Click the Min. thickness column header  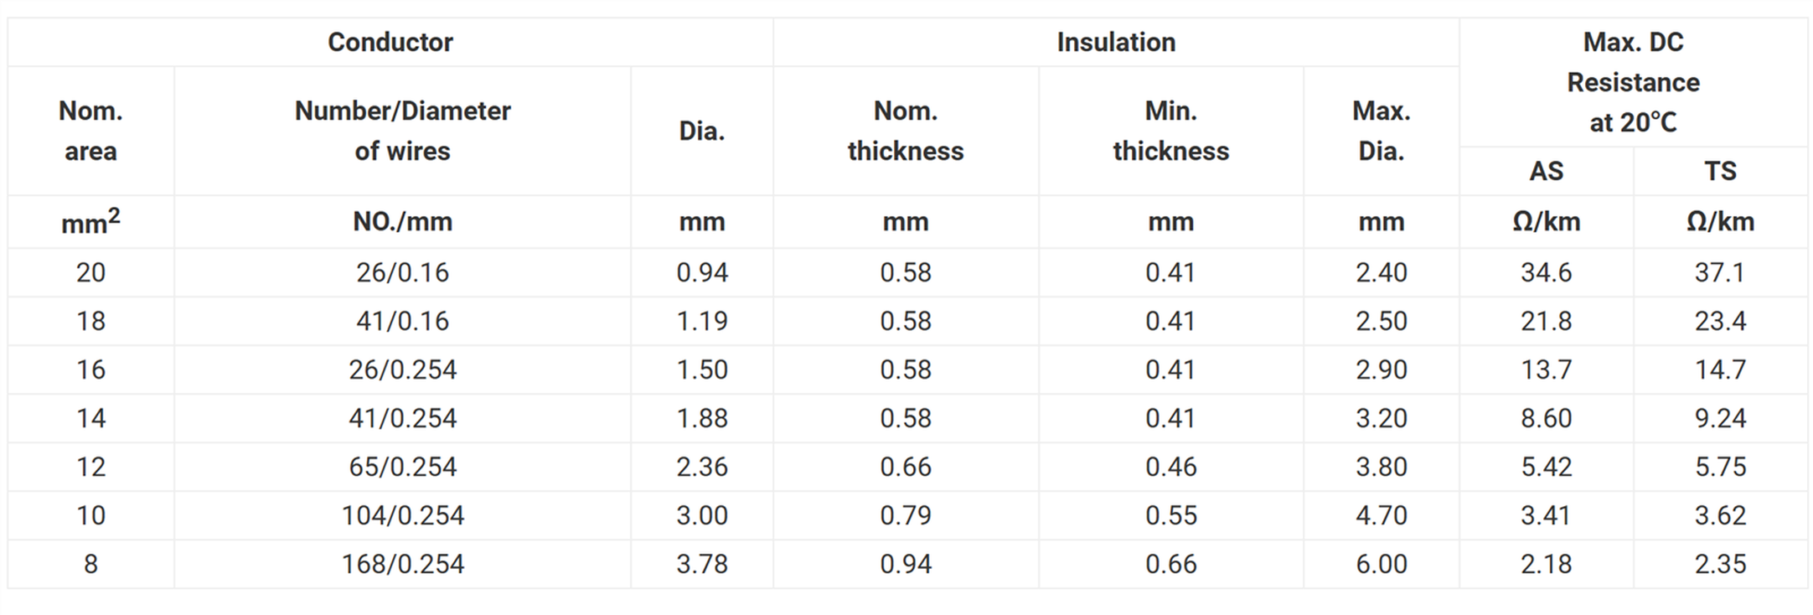(1170, 131)
